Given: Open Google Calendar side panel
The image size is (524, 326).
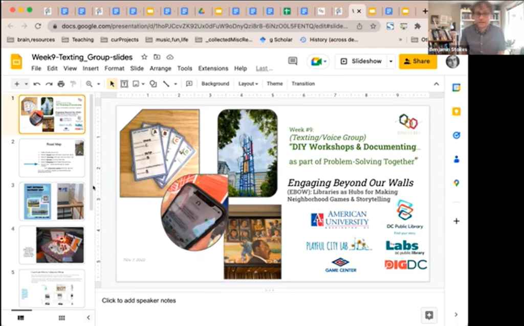Looking at the screenshot, I should point(456,88).
